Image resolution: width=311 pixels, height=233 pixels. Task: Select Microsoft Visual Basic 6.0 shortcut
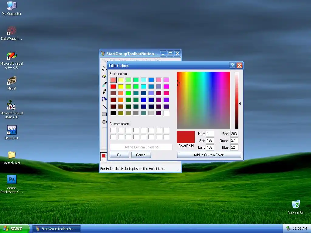coord(12,110)
